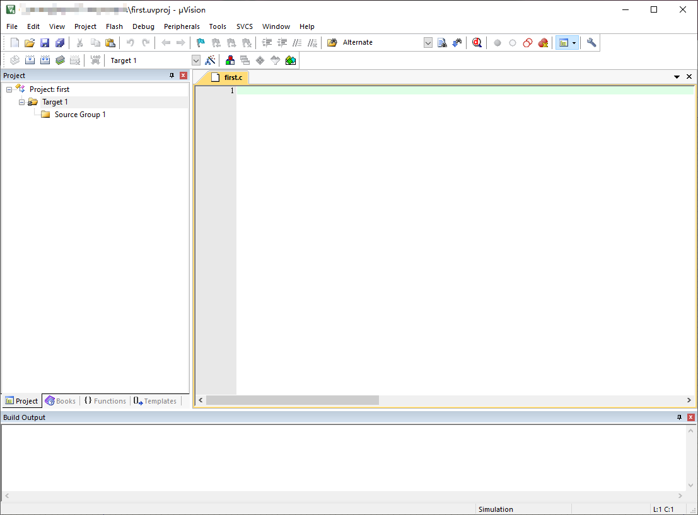This screenshot has height=515, width=698.
Task: Click the Undo arrow icon
Action: pos(131,43)
